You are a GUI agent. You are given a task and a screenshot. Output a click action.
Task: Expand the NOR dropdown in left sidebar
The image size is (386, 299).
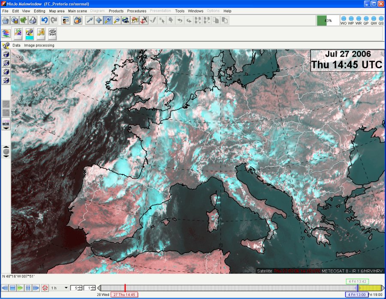pos(6,128)
